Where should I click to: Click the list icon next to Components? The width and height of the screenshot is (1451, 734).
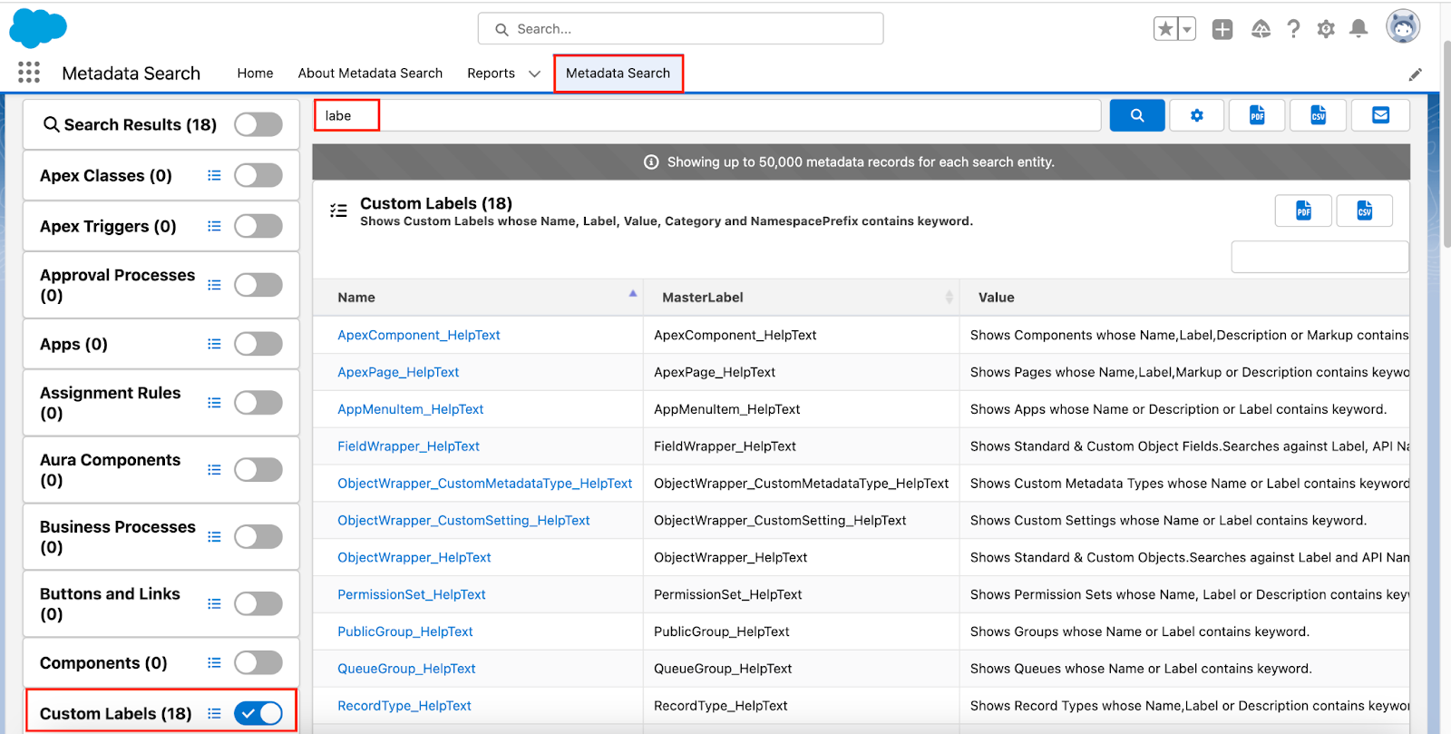tap(214, 663)
